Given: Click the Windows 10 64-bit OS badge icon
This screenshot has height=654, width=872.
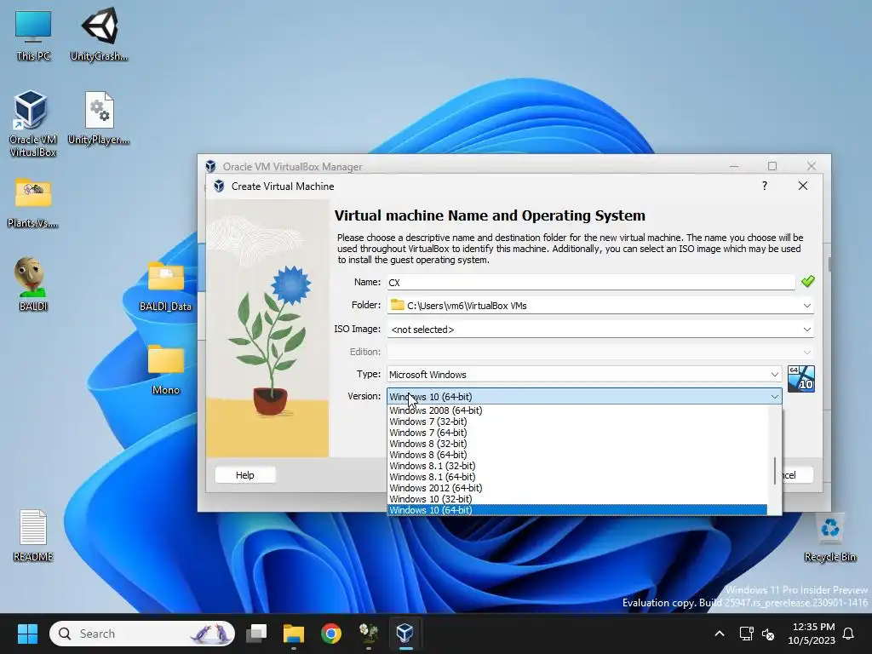Looking at the screenshot, I should [801, 379].
